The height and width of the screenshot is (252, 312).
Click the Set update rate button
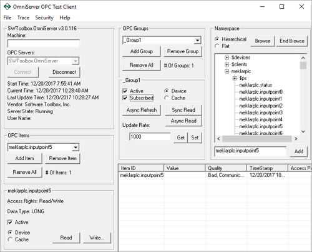(x=195, y=138)
